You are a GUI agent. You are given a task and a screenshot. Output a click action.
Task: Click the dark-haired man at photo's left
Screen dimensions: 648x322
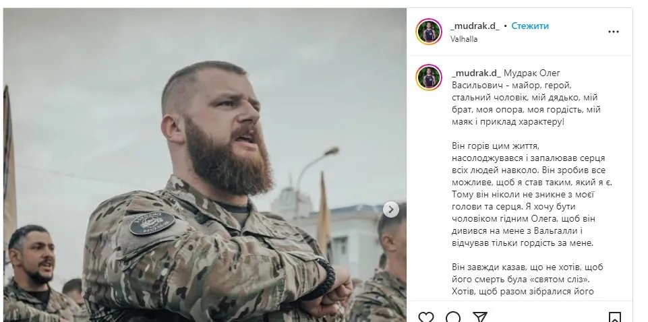click(x=32, y=264)
